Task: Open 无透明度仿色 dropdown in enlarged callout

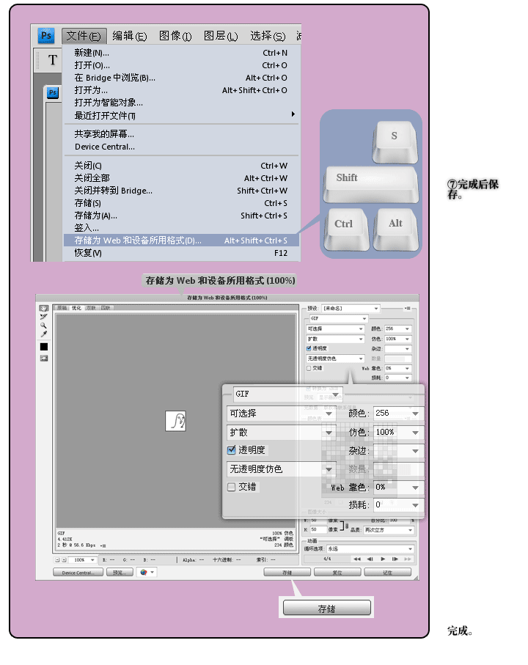Action: [281, 469]
